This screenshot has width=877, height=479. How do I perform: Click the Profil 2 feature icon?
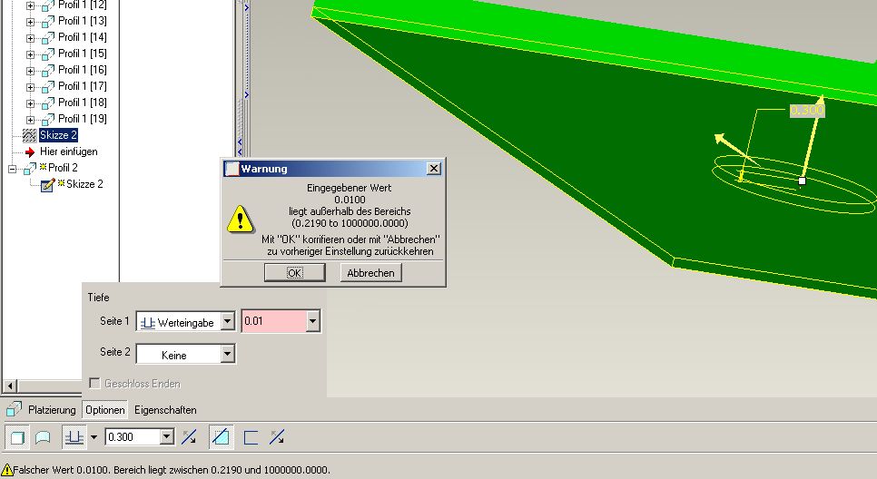[30, 168]
